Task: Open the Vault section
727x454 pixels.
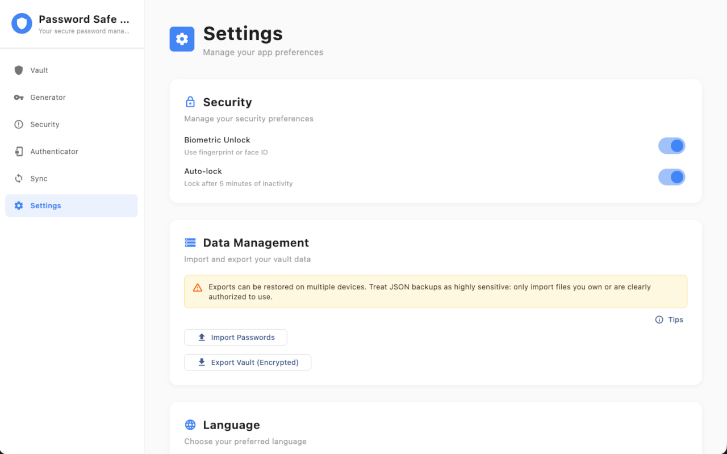Action: [72, 70]
